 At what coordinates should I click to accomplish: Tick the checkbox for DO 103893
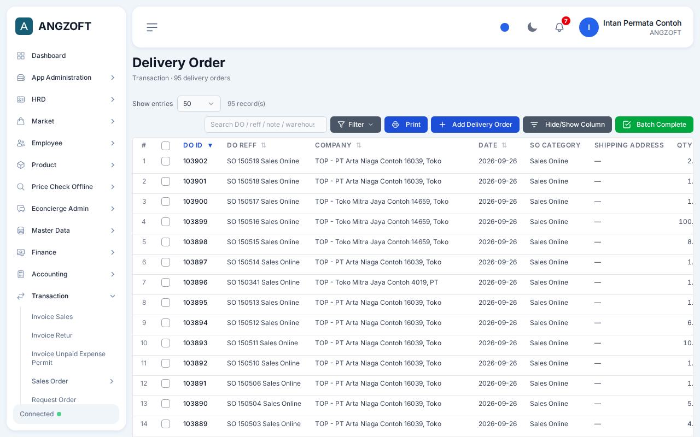(166, 343)
